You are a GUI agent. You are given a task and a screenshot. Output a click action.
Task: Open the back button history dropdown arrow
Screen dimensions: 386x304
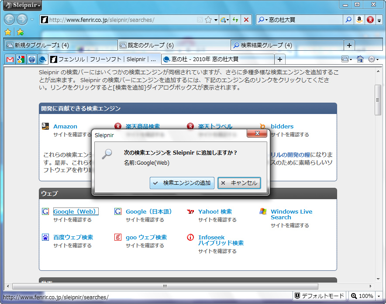click(31, 20)
